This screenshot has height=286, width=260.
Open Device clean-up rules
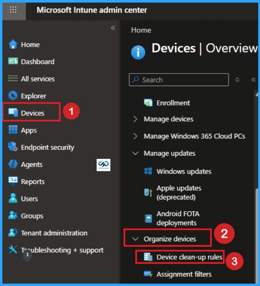click(x=189, y=257)
